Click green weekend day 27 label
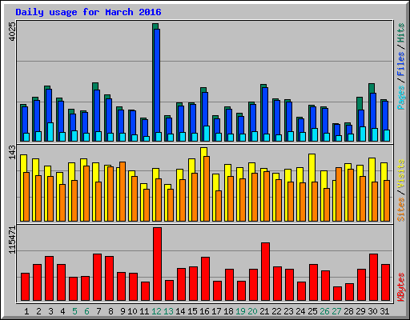This screenshot has width=410, height=320. click(x=336, y=311)
